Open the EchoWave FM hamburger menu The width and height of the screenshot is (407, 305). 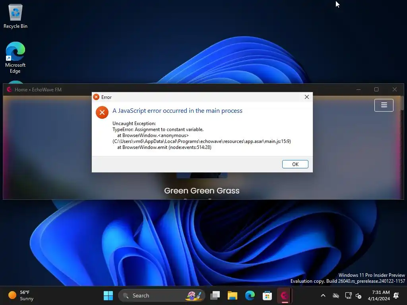click(384, 105)
